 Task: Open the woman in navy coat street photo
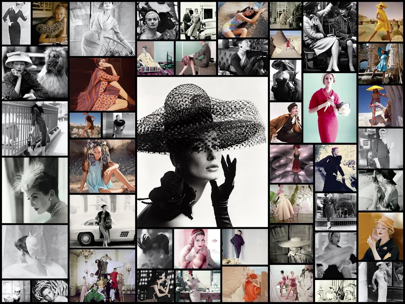[335, 168]
